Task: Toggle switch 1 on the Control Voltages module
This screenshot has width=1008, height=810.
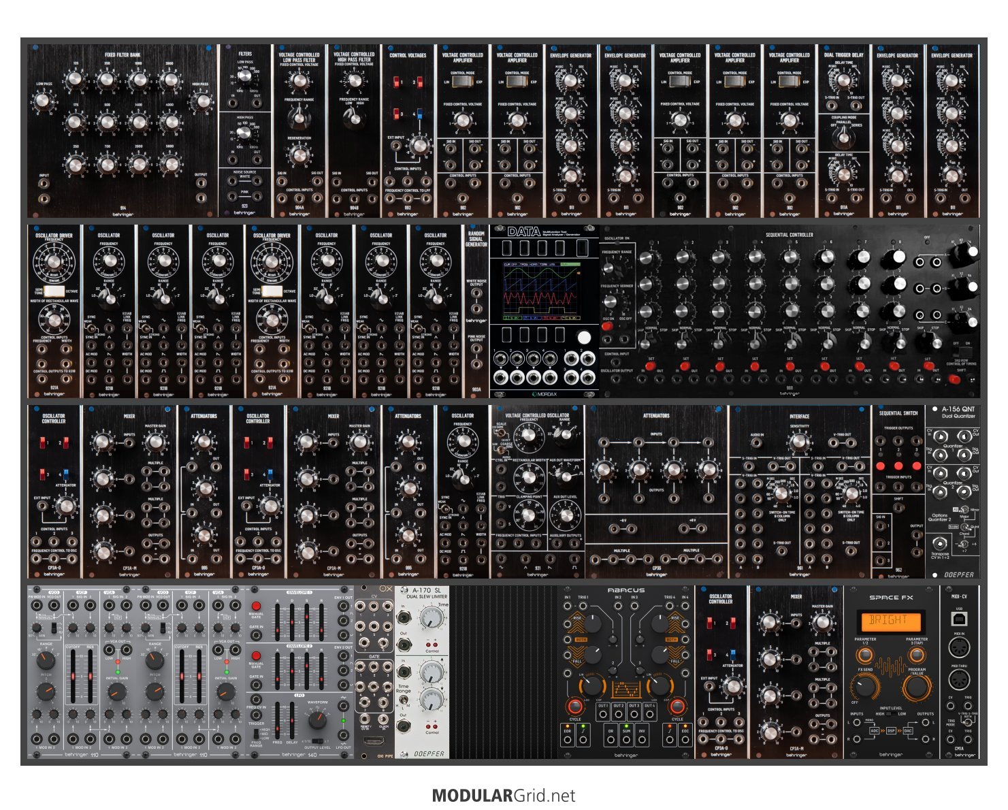Action: tap(396, 82)
